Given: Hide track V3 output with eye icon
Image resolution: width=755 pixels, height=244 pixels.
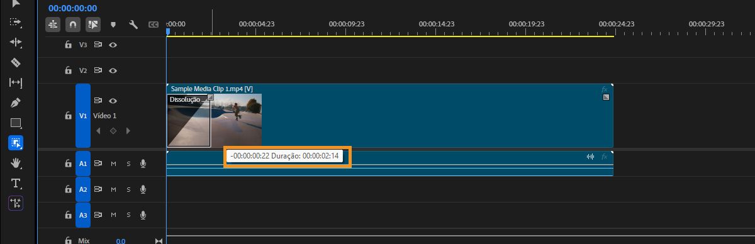Looking at the screenshot, I should pos(113,45).
